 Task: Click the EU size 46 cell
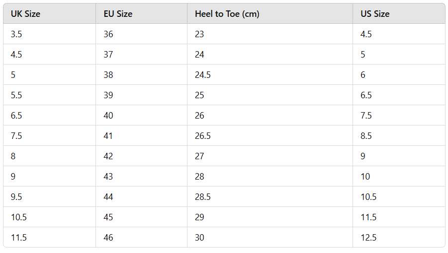point(108,238)
